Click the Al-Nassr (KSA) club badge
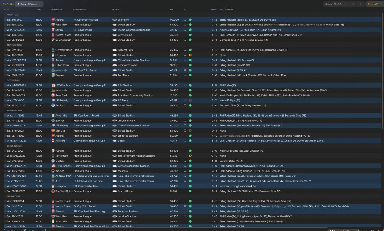384x231 pixels. [x=53, y=176]
